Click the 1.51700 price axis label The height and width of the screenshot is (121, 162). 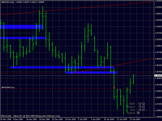click(x=158, y=33)
